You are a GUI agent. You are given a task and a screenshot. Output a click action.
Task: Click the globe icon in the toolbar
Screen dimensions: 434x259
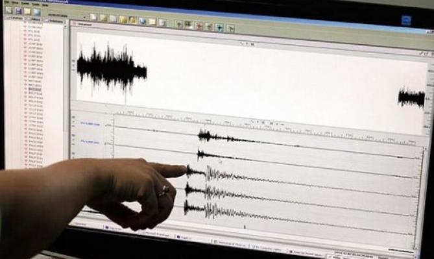(142, 21)
